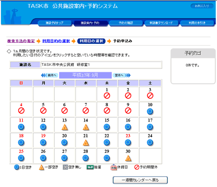The image size is (217, 187).
Task: Click the 一週間カレンダーへ戻る button
Action: point(140,180)
